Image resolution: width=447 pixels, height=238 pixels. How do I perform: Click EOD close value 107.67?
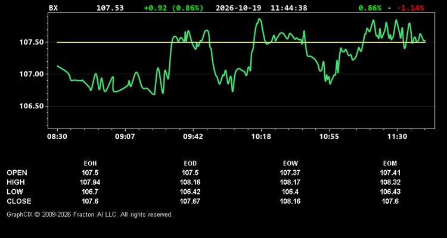tap(190, 201)
